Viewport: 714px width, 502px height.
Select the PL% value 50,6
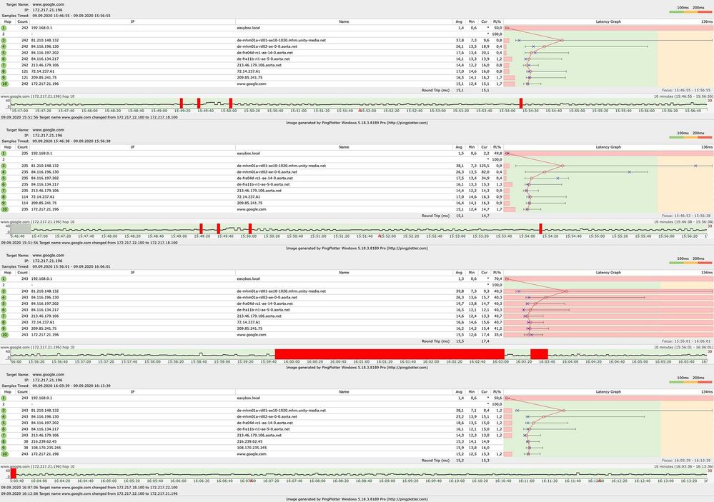click(x=497, y=398)
